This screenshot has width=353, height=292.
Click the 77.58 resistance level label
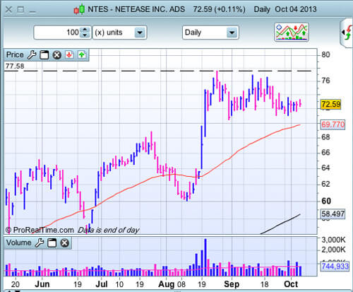click(15, 66)
